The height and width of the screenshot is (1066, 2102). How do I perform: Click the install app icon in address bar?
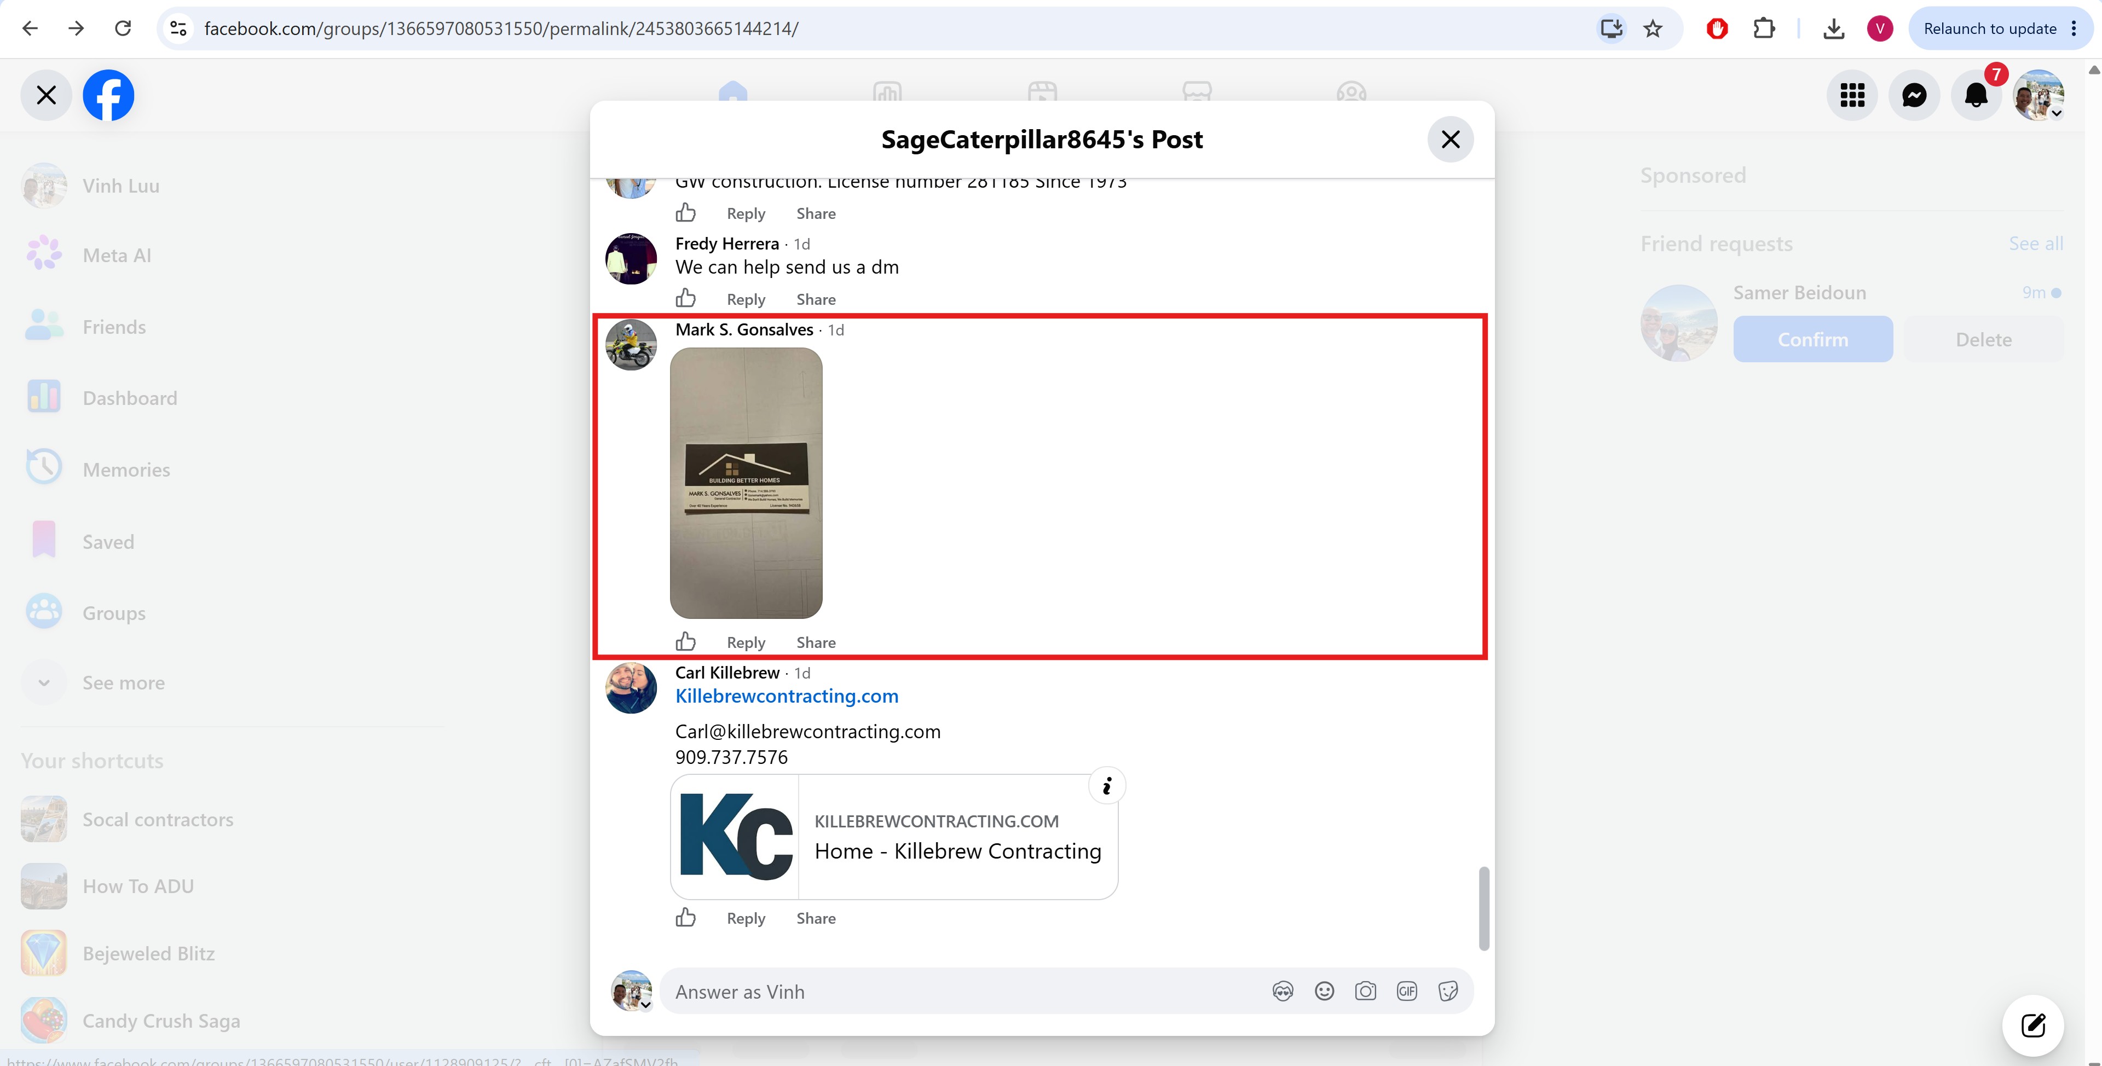(x=1611, y=28)
